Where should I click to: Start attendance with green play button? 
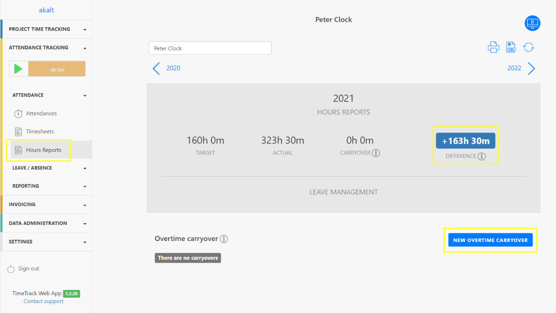pyautogui.click(x=18, y=69)
